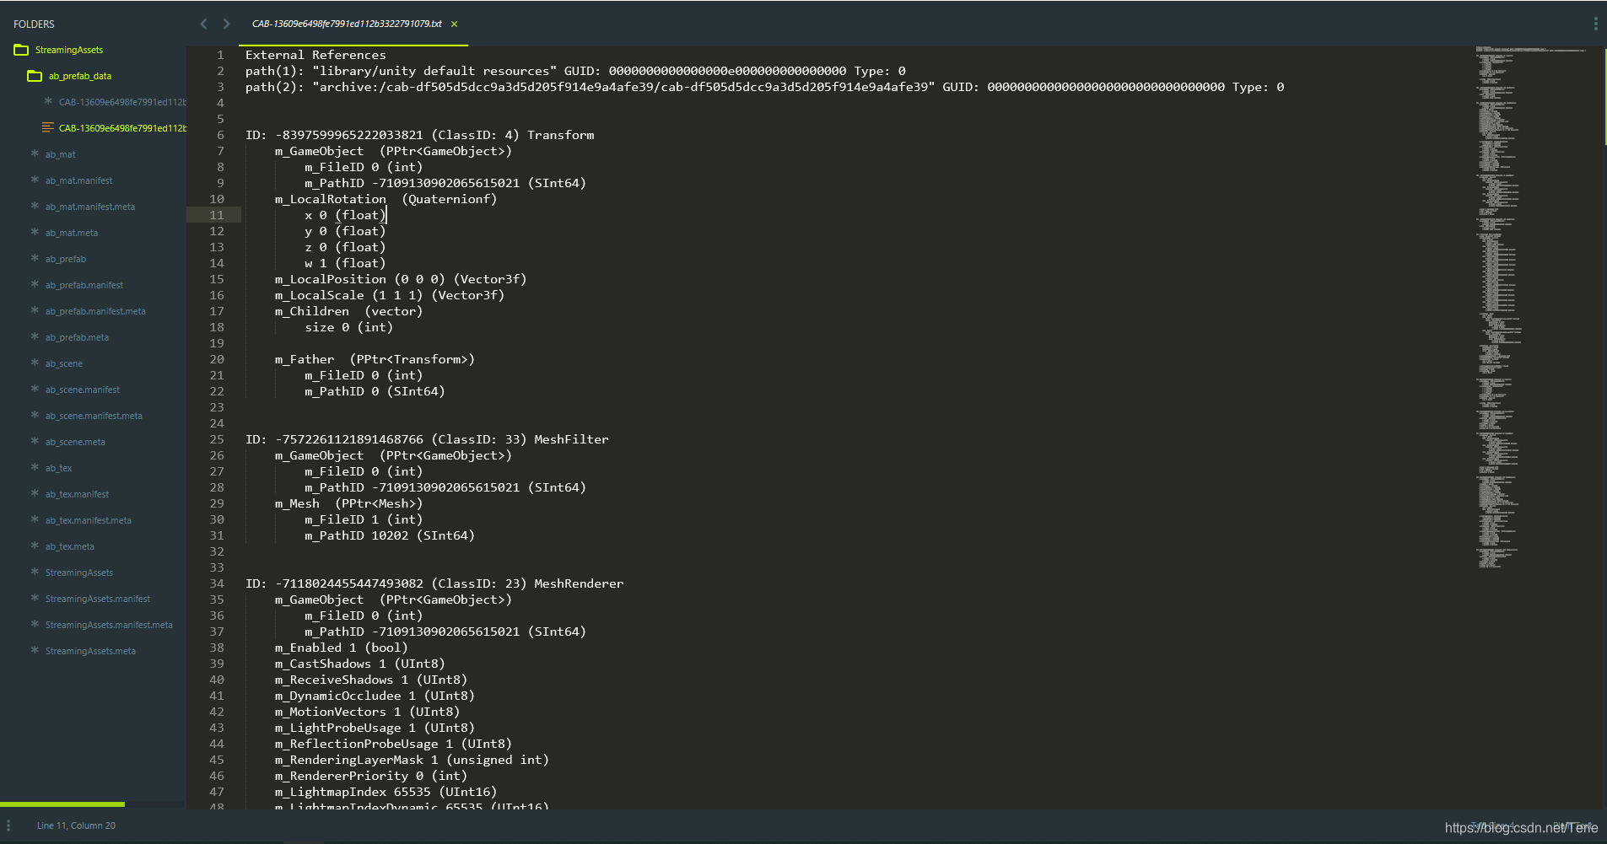Jump back with the left tab arrow
Viewport: 1607px width, 844px height.
[203, 24]
